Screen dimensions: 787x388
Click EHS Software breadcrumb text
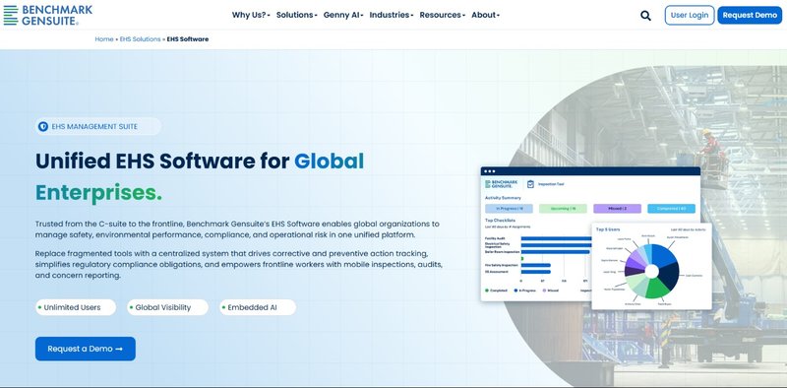click(x=188, y=39)
